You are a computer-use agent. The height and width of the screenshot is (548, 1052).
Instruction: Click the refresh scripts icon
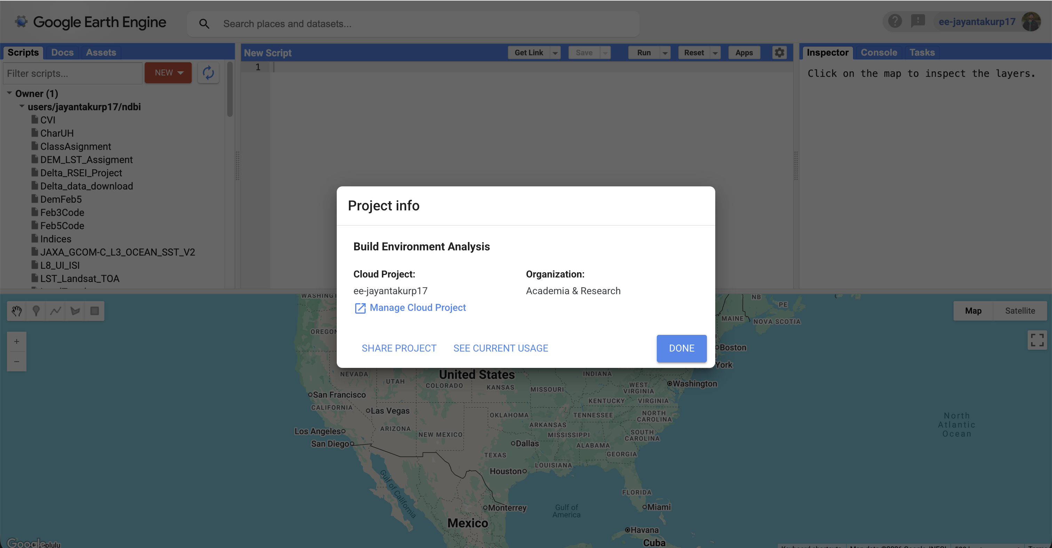click(x=208, y=73)
